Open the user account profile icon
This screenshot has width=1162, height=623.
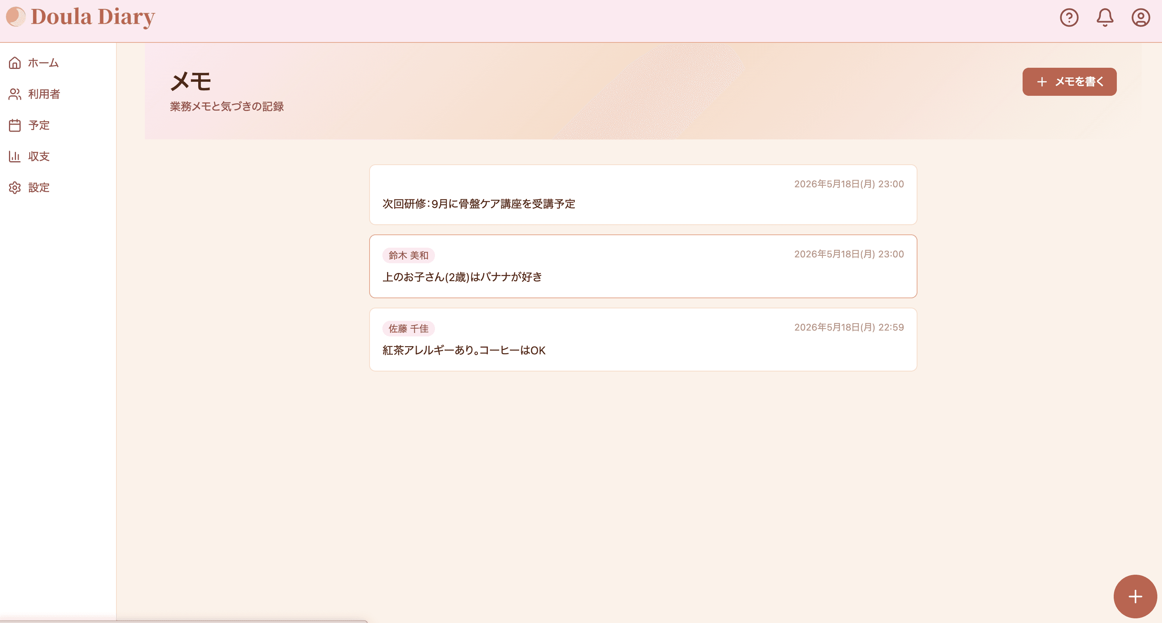point(1140,18)
